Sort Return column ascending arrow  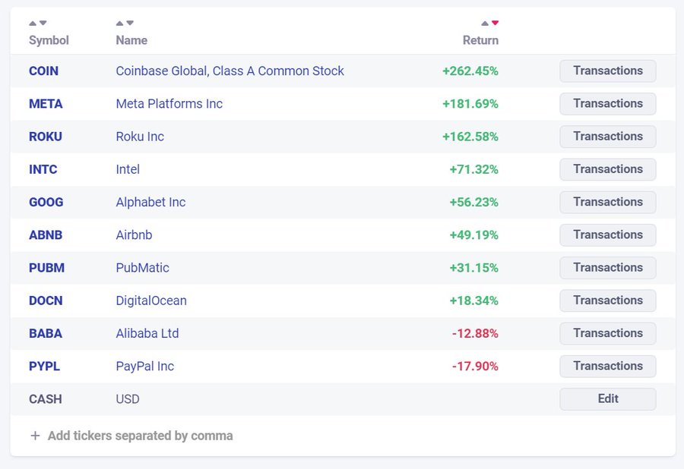[x=485, y=23]
